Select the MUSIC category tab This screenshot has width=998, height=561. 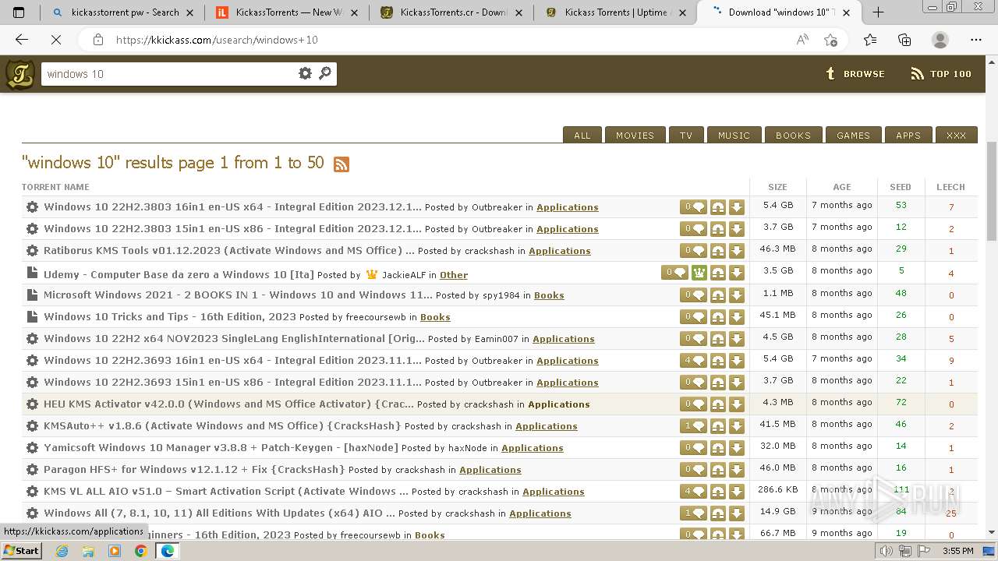(x=734, y=135)
